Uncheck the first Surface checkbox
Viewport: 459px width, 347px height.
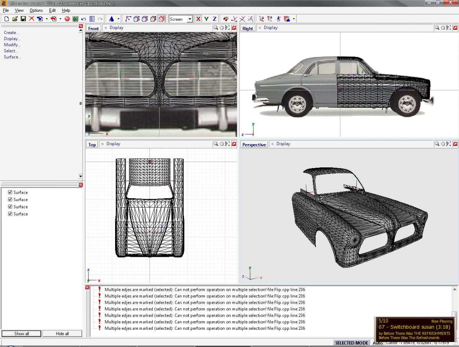click(10, 192)
